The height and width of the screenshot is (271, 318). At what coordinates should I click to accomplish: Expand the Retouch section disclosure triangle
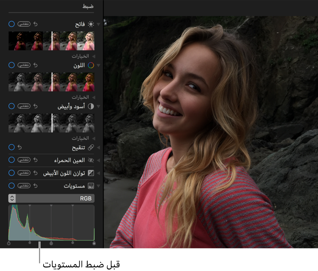click(x=99, y=148)
